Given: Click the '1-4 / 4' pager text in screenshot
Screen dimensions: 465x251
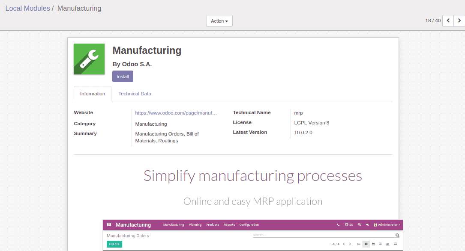Looking at the screenshot, I should pos(335,244).
